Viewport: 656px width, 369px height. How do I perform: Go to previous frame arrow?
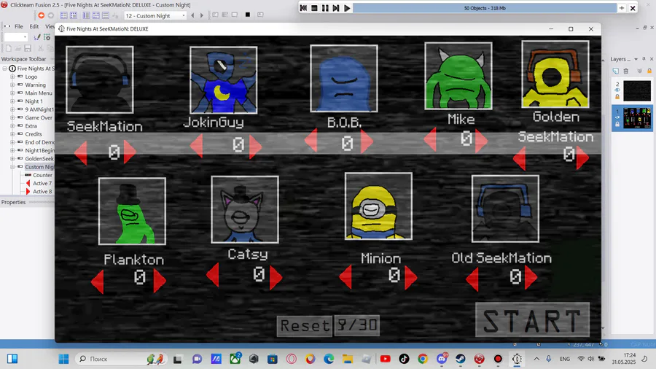(x=192, y=15)
